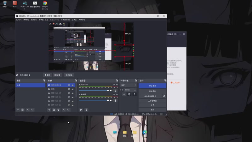Viewport: 252px width, 142px height.
Task: Add a new scene in Scenes panel
Action: 18,110
